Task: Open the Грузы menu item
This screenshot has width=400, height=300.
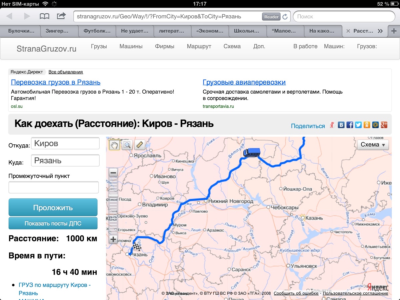Action: pyautogui.click(x=99, y=46)
